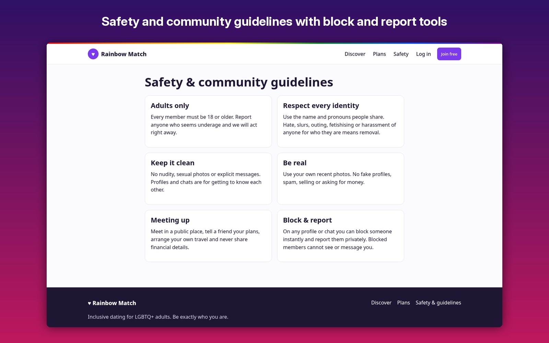Go to Plans in the top navigation
Screen dimensions: 549x343
(x=379, y=54)
